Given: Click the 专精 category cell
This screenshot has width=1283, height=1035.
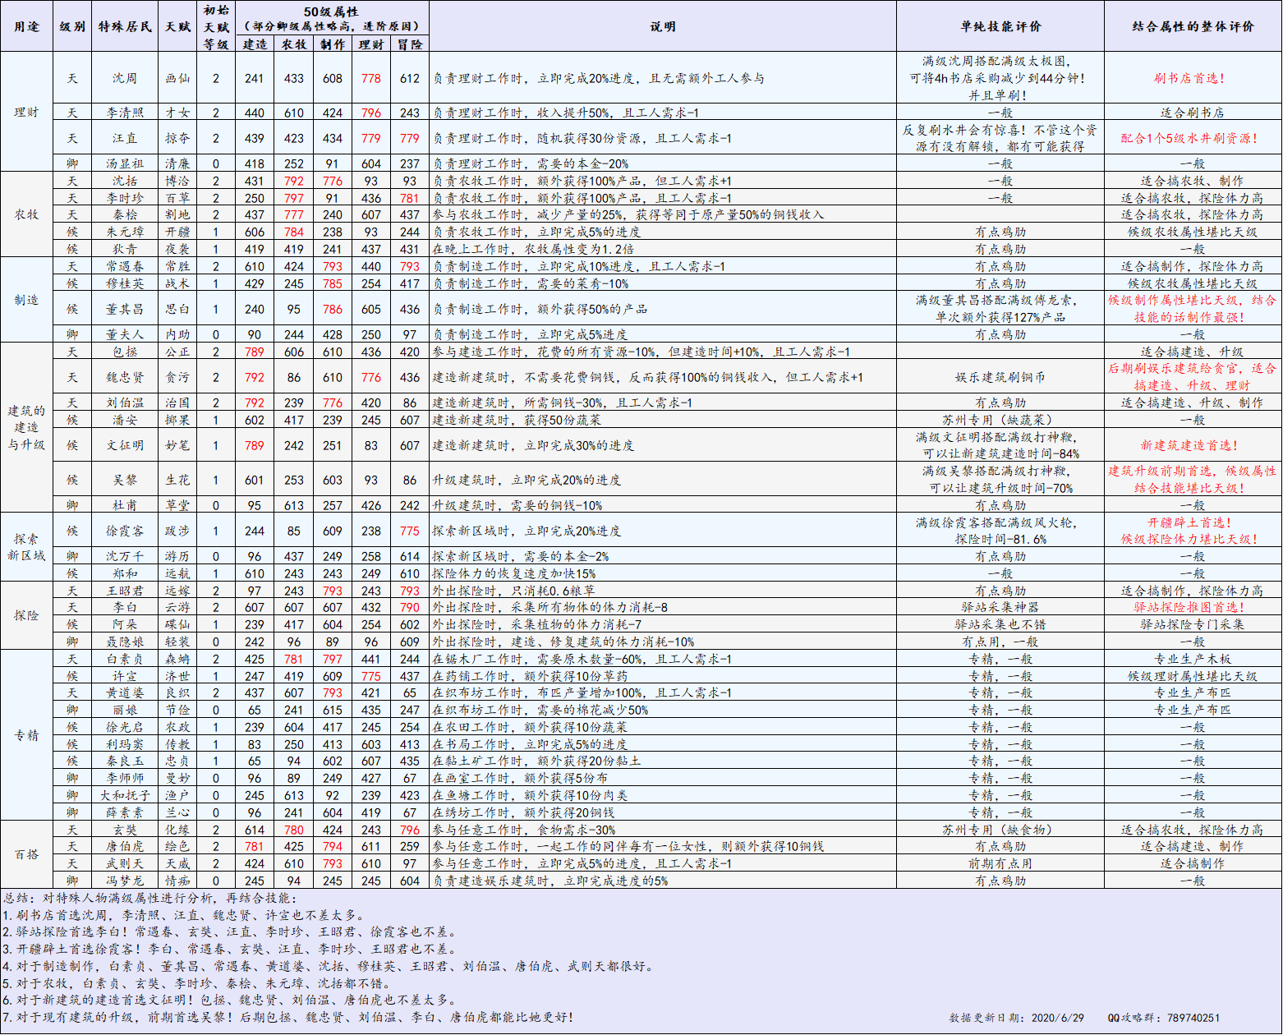Looking at the screenshot, I should point(26,735).
